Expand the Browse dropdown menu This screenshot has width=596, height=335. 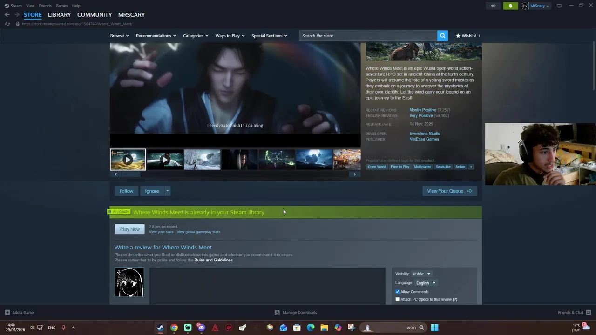click(120, 36)
